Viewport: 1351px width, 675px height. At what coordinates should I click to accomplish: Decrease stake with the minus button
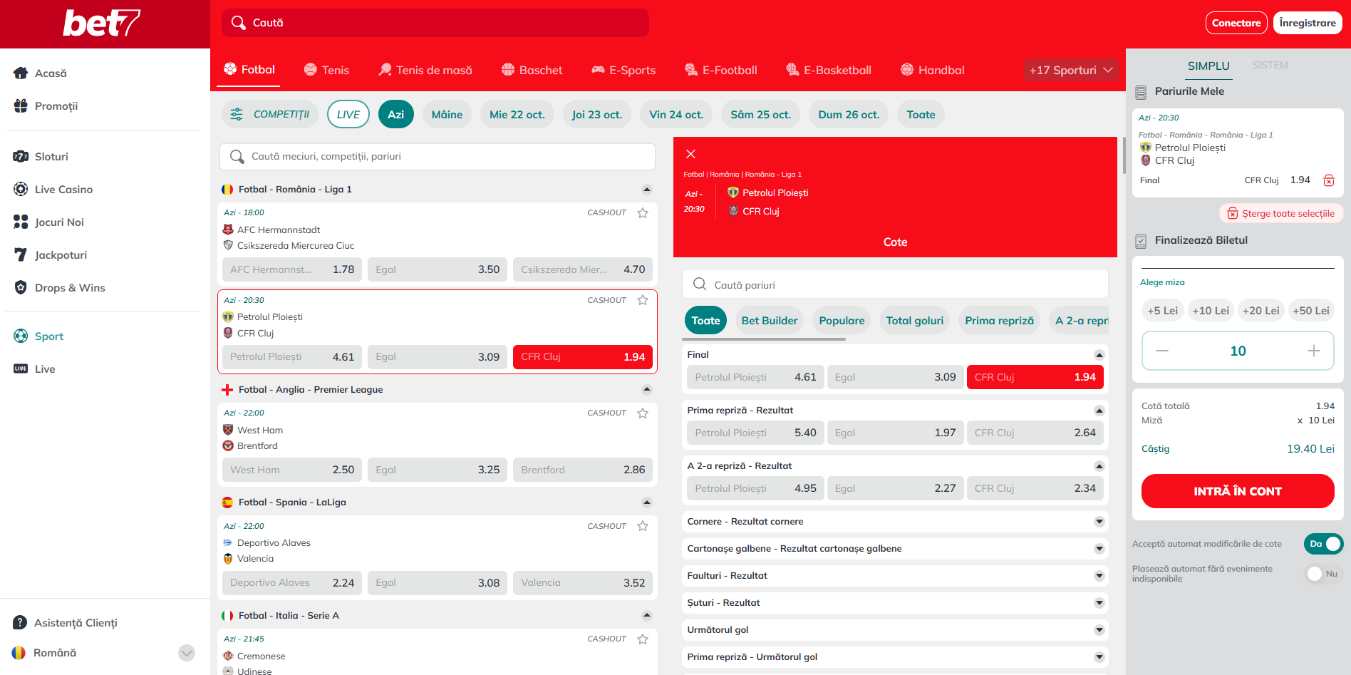click(x=1162, y=351)
